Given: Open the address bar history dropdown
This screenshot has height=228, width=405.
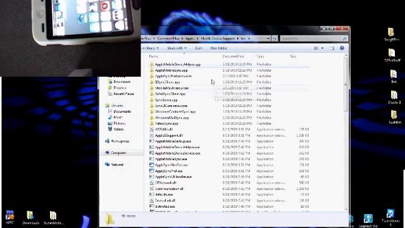Looking at the screenshot, I should [268, 39].
